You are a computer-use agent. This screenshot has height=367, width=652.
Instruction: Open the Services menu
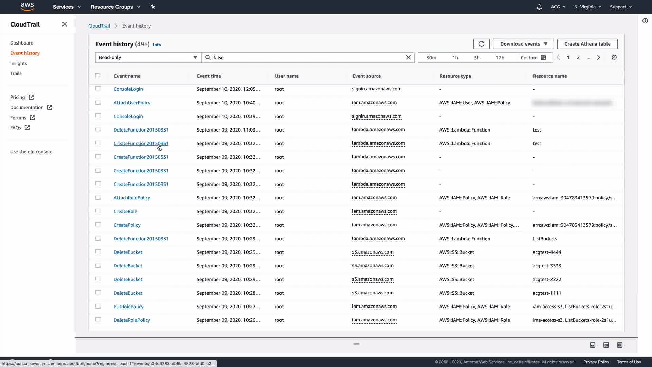[x=67, y=7]
